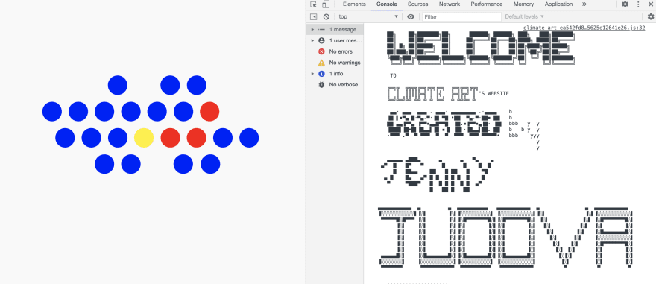
Task: Switch to the Elements tab
Action: [x=354, y=4]
